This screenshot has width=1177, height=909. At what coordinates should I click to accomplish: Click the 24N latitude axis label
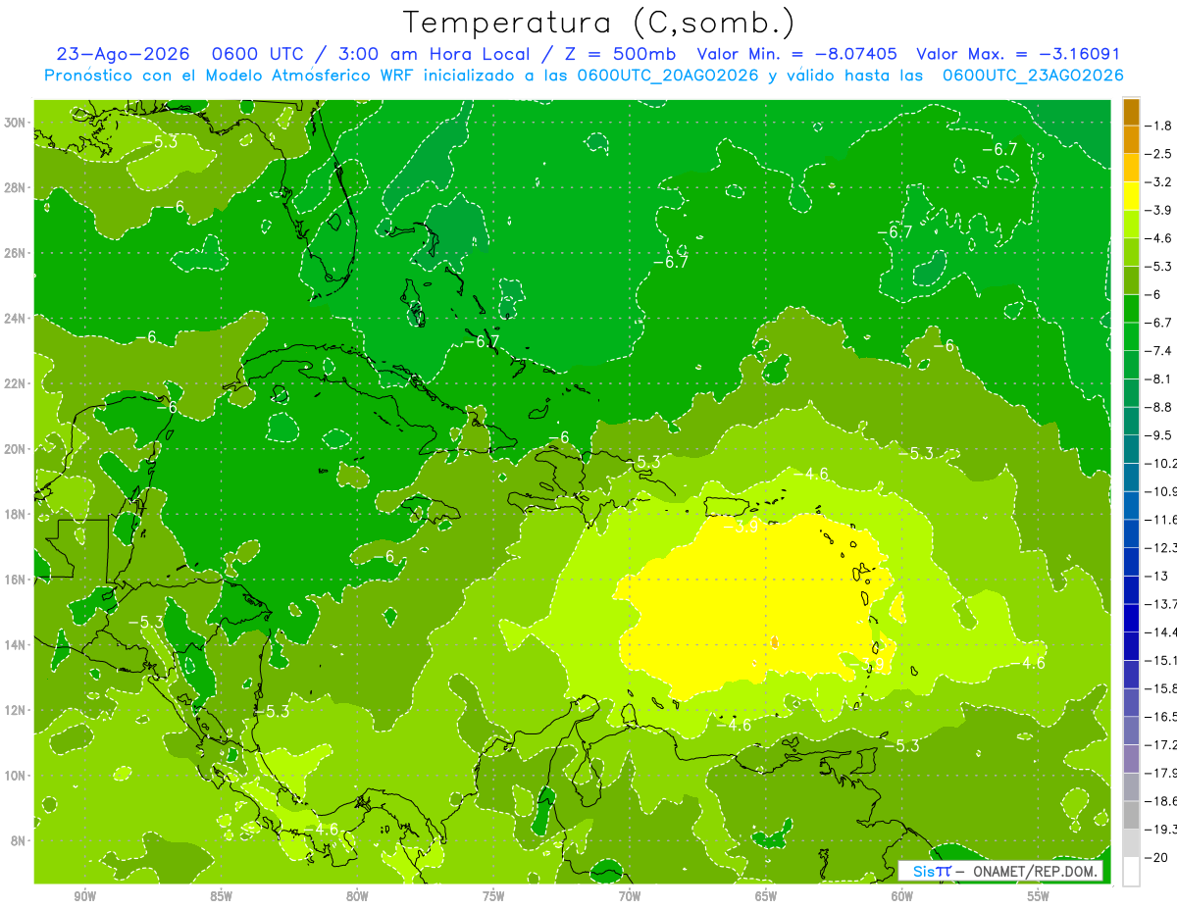click(x=17, y=319)
